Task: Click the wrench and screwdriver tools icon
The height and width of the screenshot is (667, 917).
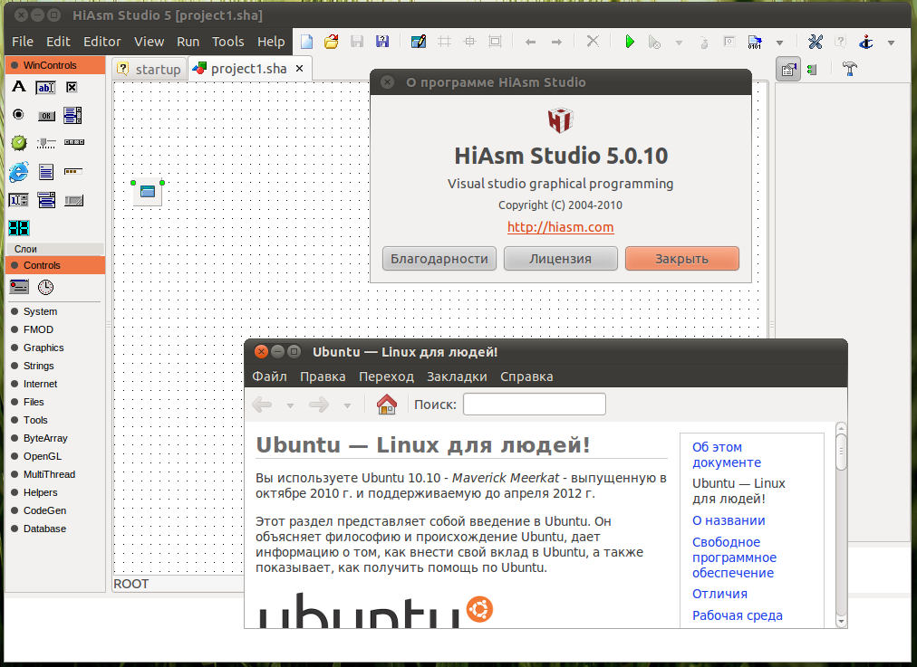Action: click(815, 42)
